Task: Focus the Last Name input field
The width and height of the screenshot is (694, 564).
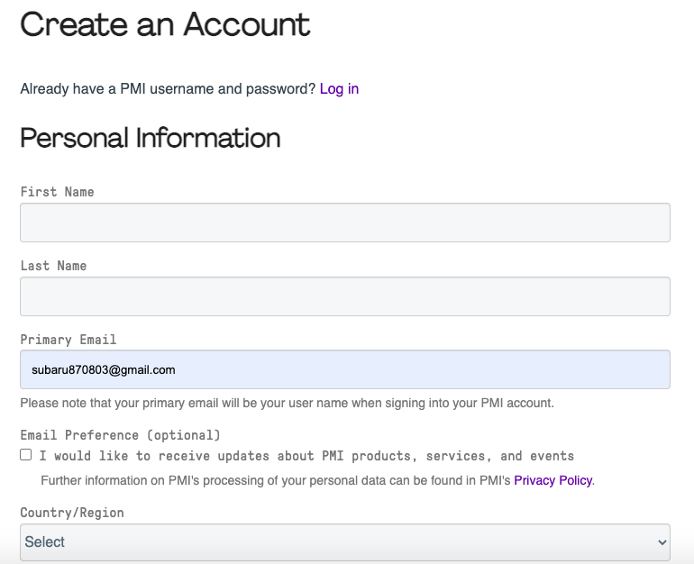Action: click(x=345, y=296)
